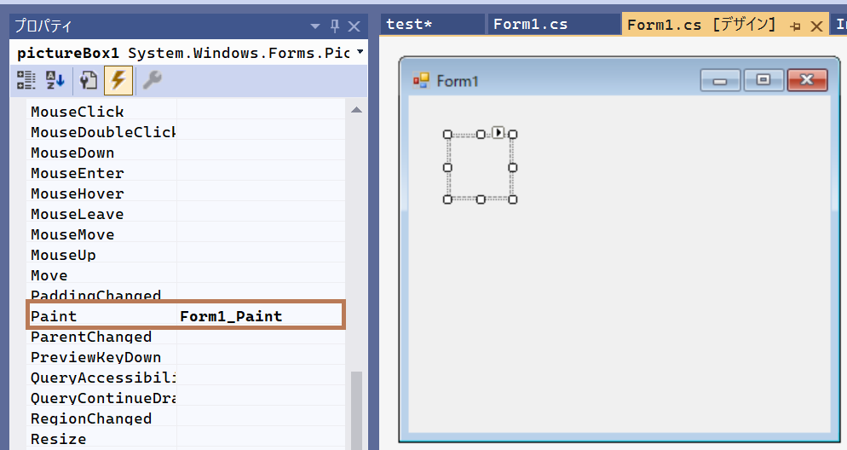Click right-middle resize handle of pictureBox1

(513, 167)
